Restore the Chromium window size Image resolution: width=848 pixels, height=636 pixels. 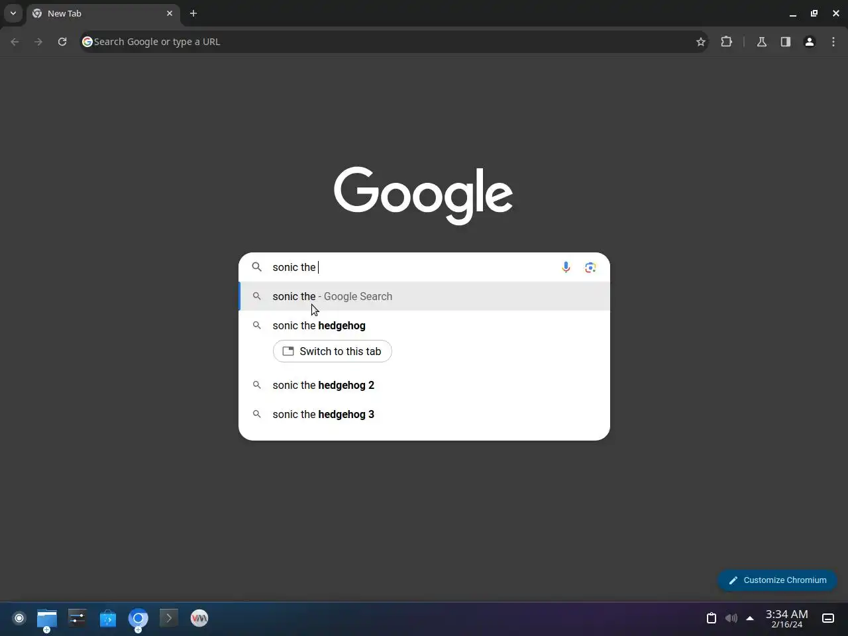click(x=814, y=13)
